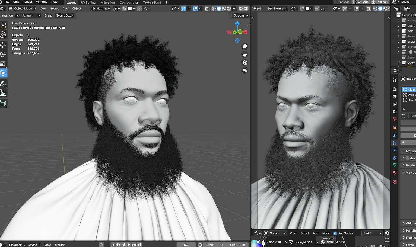Click the current frame 137 field
Screen dimensions: 416x247
186,245
